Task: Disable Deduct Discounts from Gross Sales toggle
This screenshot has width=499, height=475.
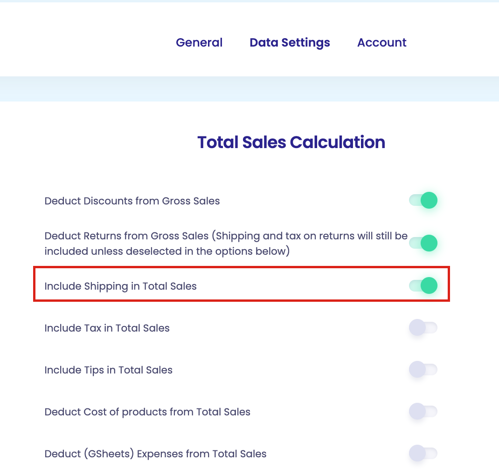Action: (x=423, y=201)
